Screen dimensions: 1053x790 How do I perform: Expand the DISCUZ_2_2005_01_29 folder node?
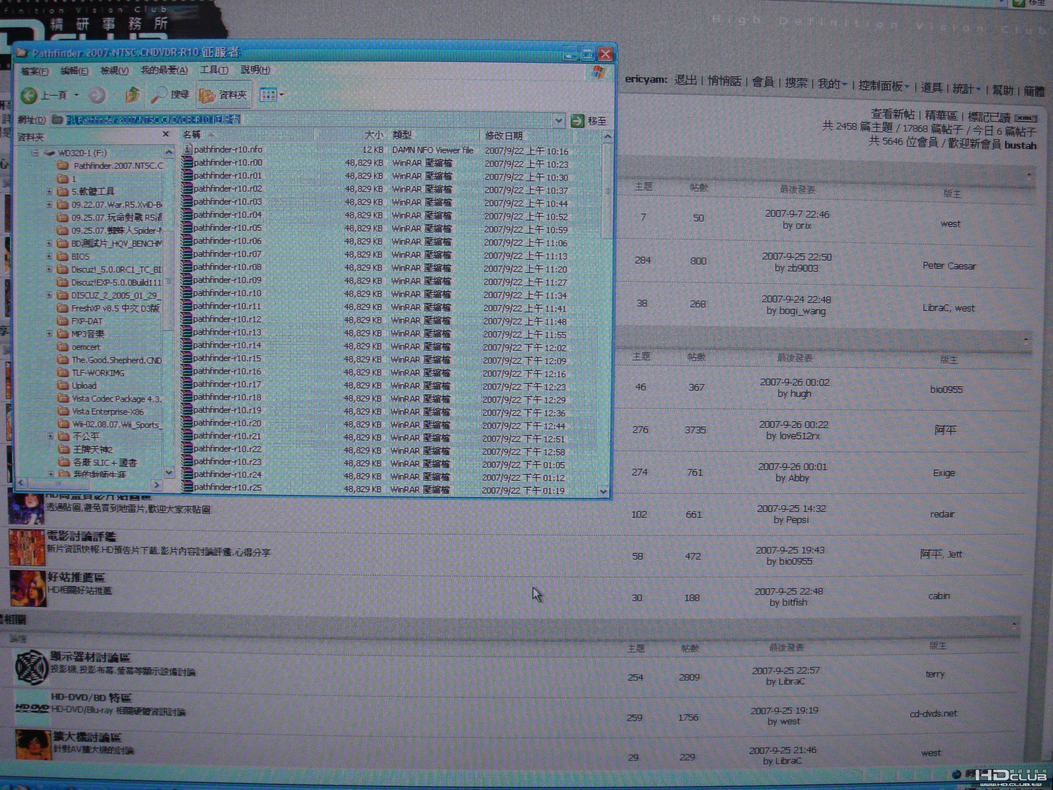click(x=49, y=295)
